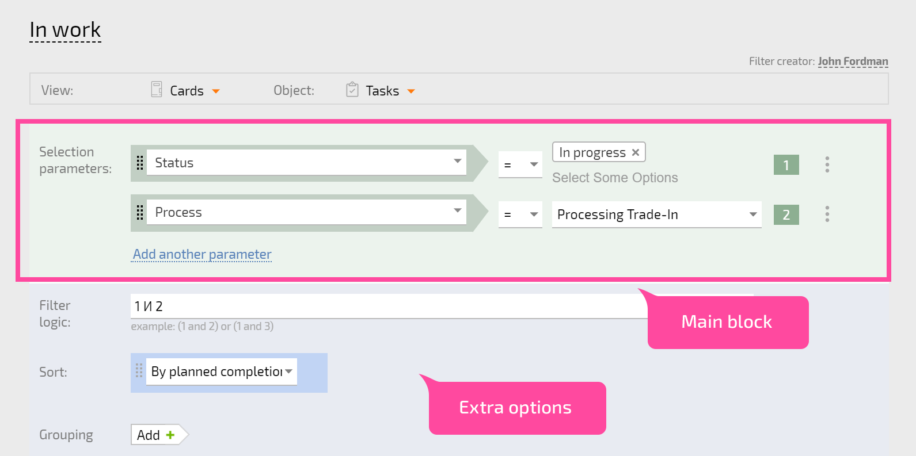Open the Tasks object dropdown
The height and width of the screenshot is (456, 916).
tap(411, 91)
